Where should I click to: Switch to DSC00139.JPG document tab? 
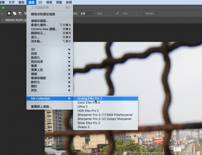coord(16,20)
